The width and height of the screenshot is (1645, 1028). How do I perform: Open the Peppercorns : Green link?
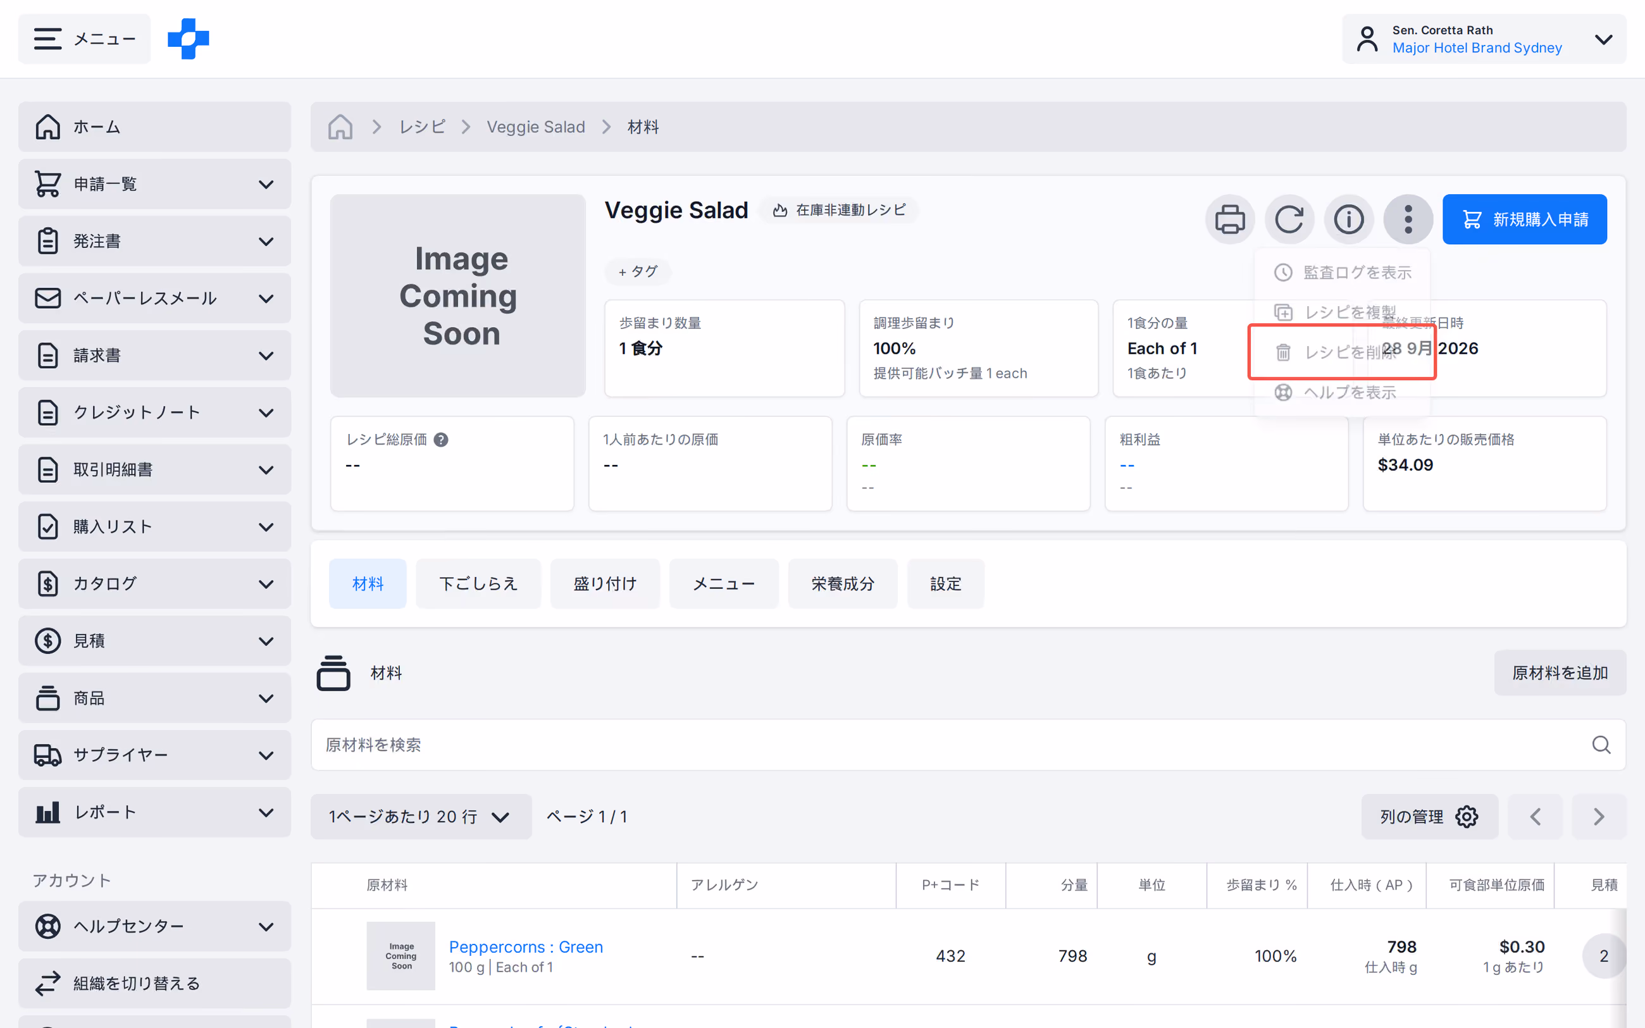(x=525, y=946)
